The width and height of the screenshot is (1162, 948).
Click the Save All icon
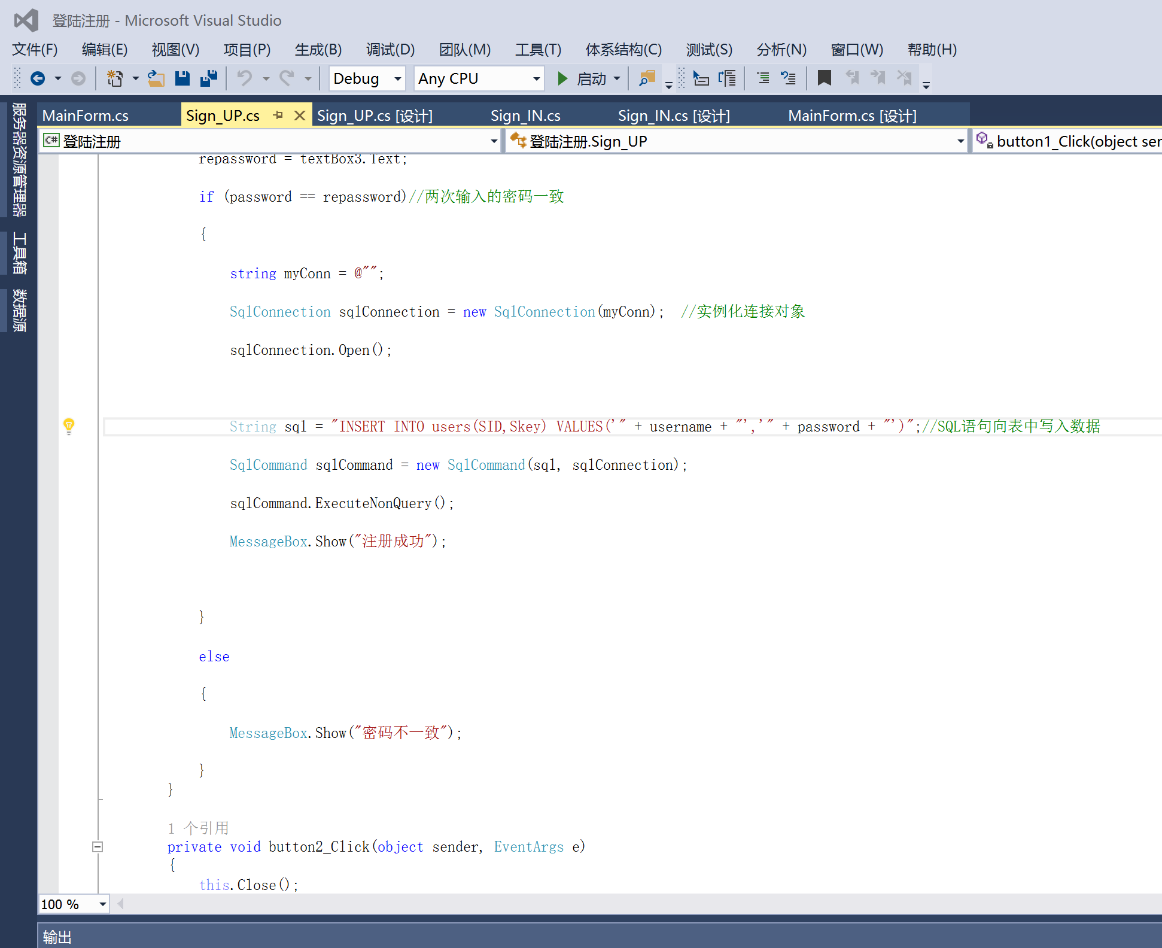[x=209, y=78]
